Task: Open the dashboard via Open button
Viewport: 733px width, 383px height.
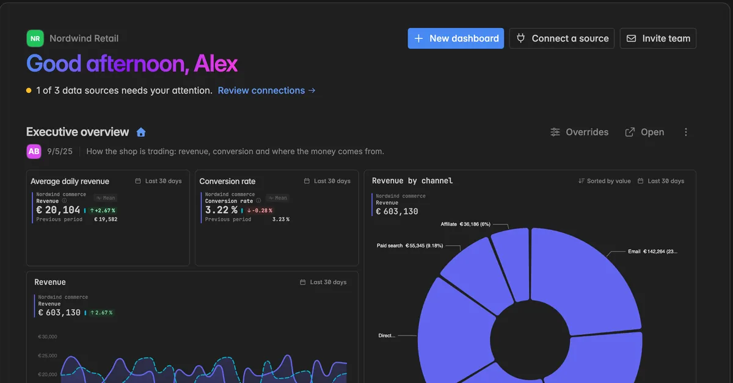Action: click(644, 132)
